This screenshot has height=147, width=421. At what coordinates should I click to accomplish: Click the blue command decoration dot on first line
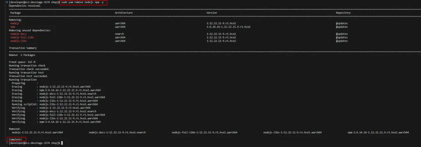[x=7, y=2]
